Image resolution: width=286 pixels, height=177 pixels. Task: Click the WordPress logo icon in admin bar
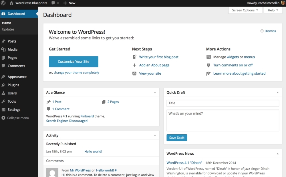3,3
